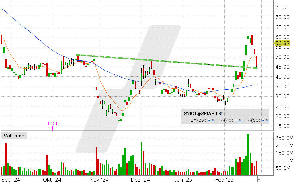Click the 75.00 price axis label
This screenshot has height=184, width=295.
pyautogui.click(x=282, y=7)
